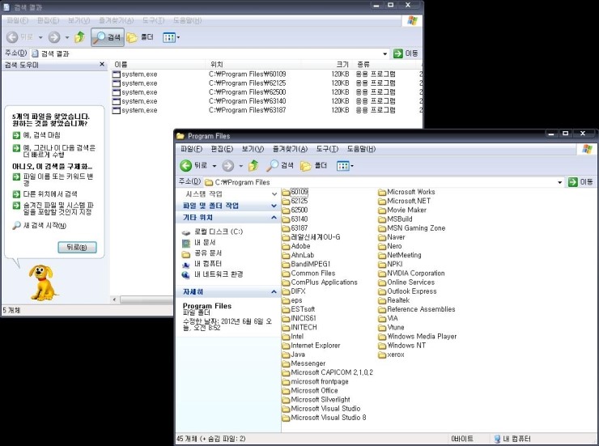Select the Internet Explorer folder
599x446 pixels.
click(311, 346)
